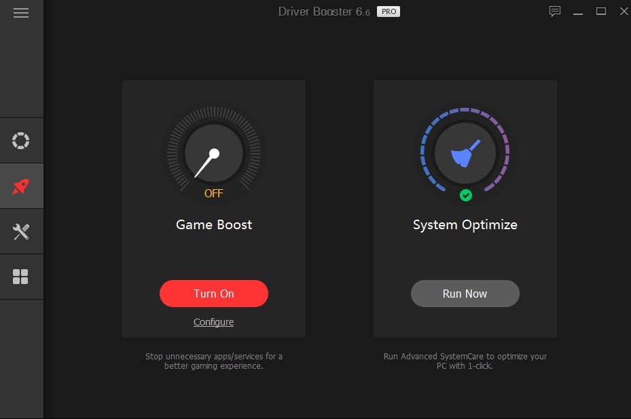Viewport: 631px width, 419px height.
Task: Click the System Optimize broom icon
Action: tap(465, 153)
